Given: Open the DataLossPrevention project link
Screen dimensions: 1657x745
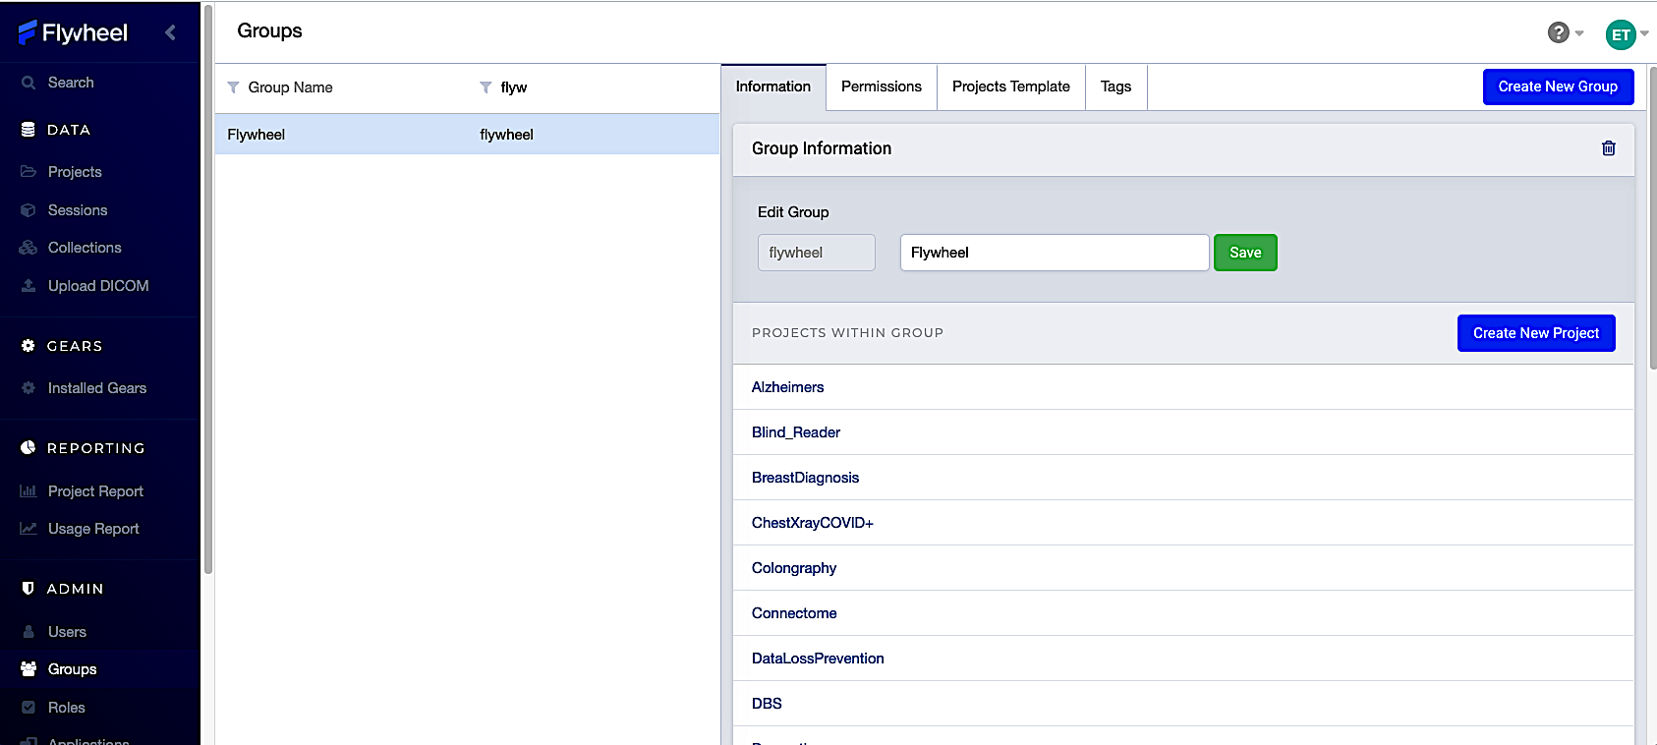Looking at the screenshot, I should [819, 659].
